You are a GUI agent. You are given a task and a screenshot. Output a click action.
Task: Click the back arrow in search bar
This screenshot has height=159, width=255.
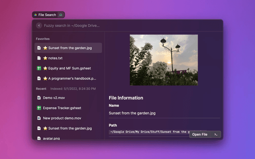(39, 25)
